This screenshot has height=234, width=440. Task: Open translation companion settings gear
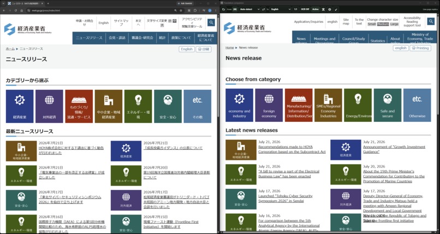tap(329, 9)
